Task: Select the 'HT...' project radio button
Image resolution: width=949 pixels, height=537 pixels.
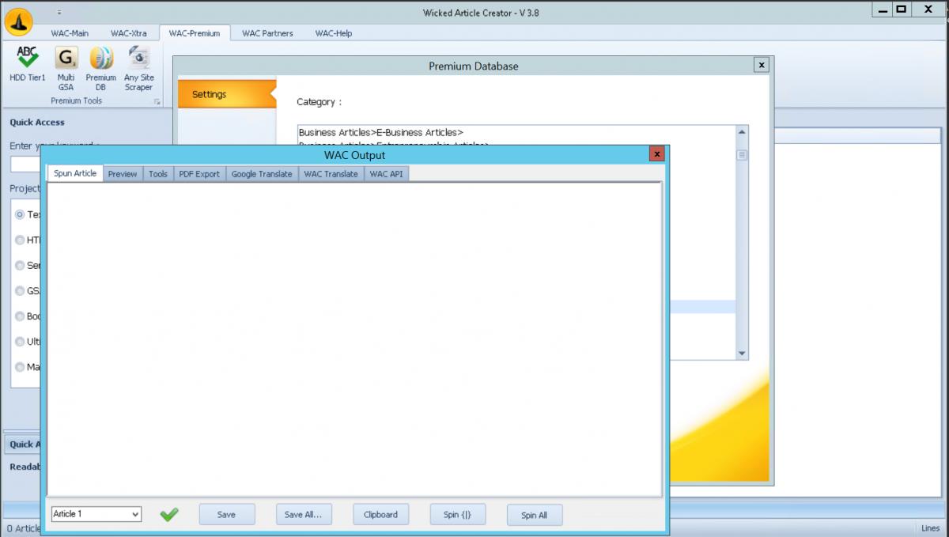Action: [20, 240]
